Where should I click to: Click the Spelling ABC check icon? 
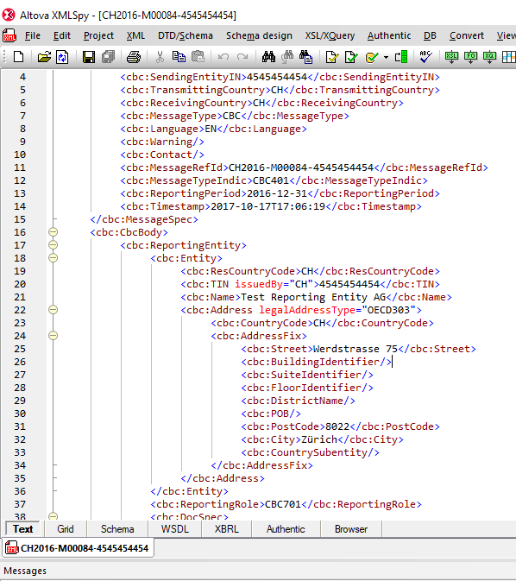pyautogui.click(x=425, y=57)
